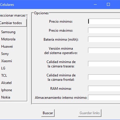Click the Versión mínima del sistema operativo field

(104, 50)
